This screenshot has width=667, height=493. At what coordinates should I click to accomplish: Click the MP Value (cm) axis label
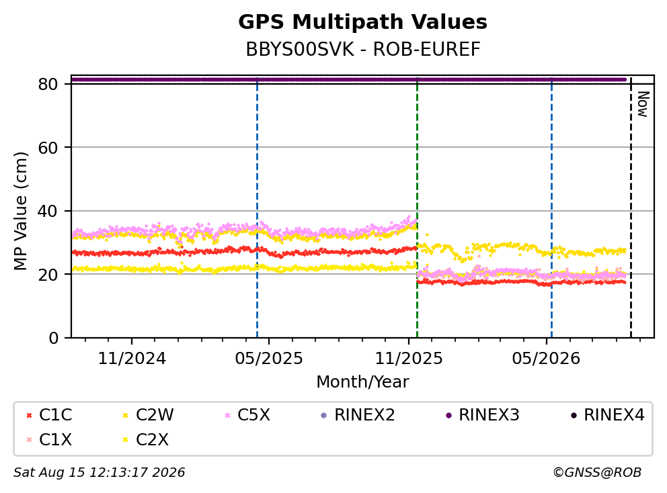[21, 211]
